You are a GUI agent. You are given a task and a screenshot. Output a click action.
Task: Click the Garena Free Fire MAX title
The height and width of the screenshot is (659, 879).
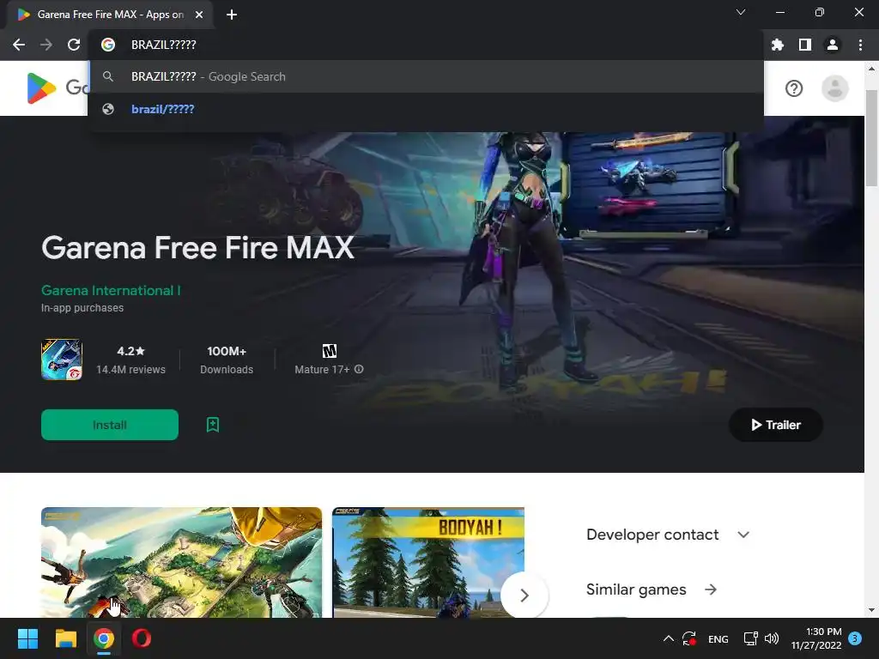point(198,248)
